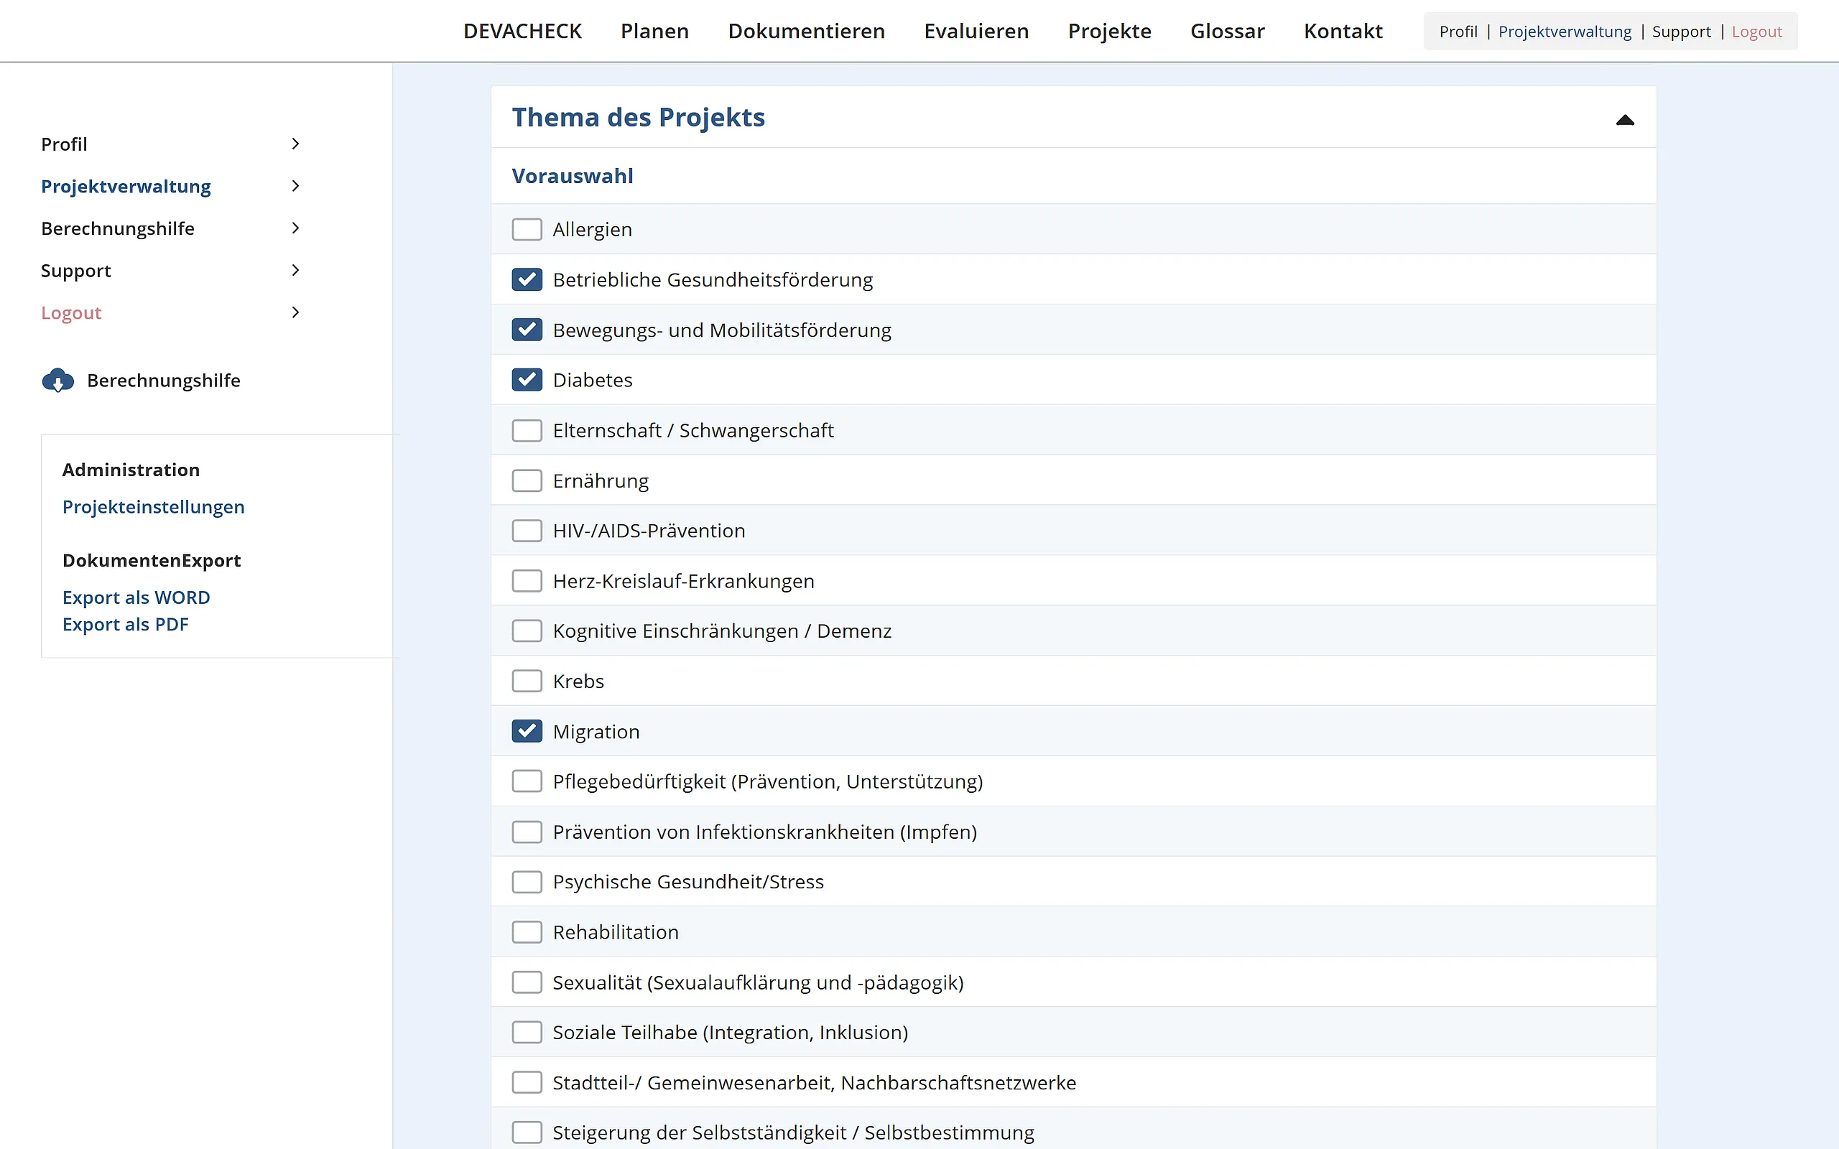Uncheck the Diabetes checkbox
This screenshot has height=1149, width=1839.
pos(527,380)
